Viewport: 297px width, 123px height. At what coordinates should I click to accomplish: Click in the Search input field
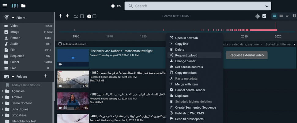pyautogui.click(x=198, y=6)
